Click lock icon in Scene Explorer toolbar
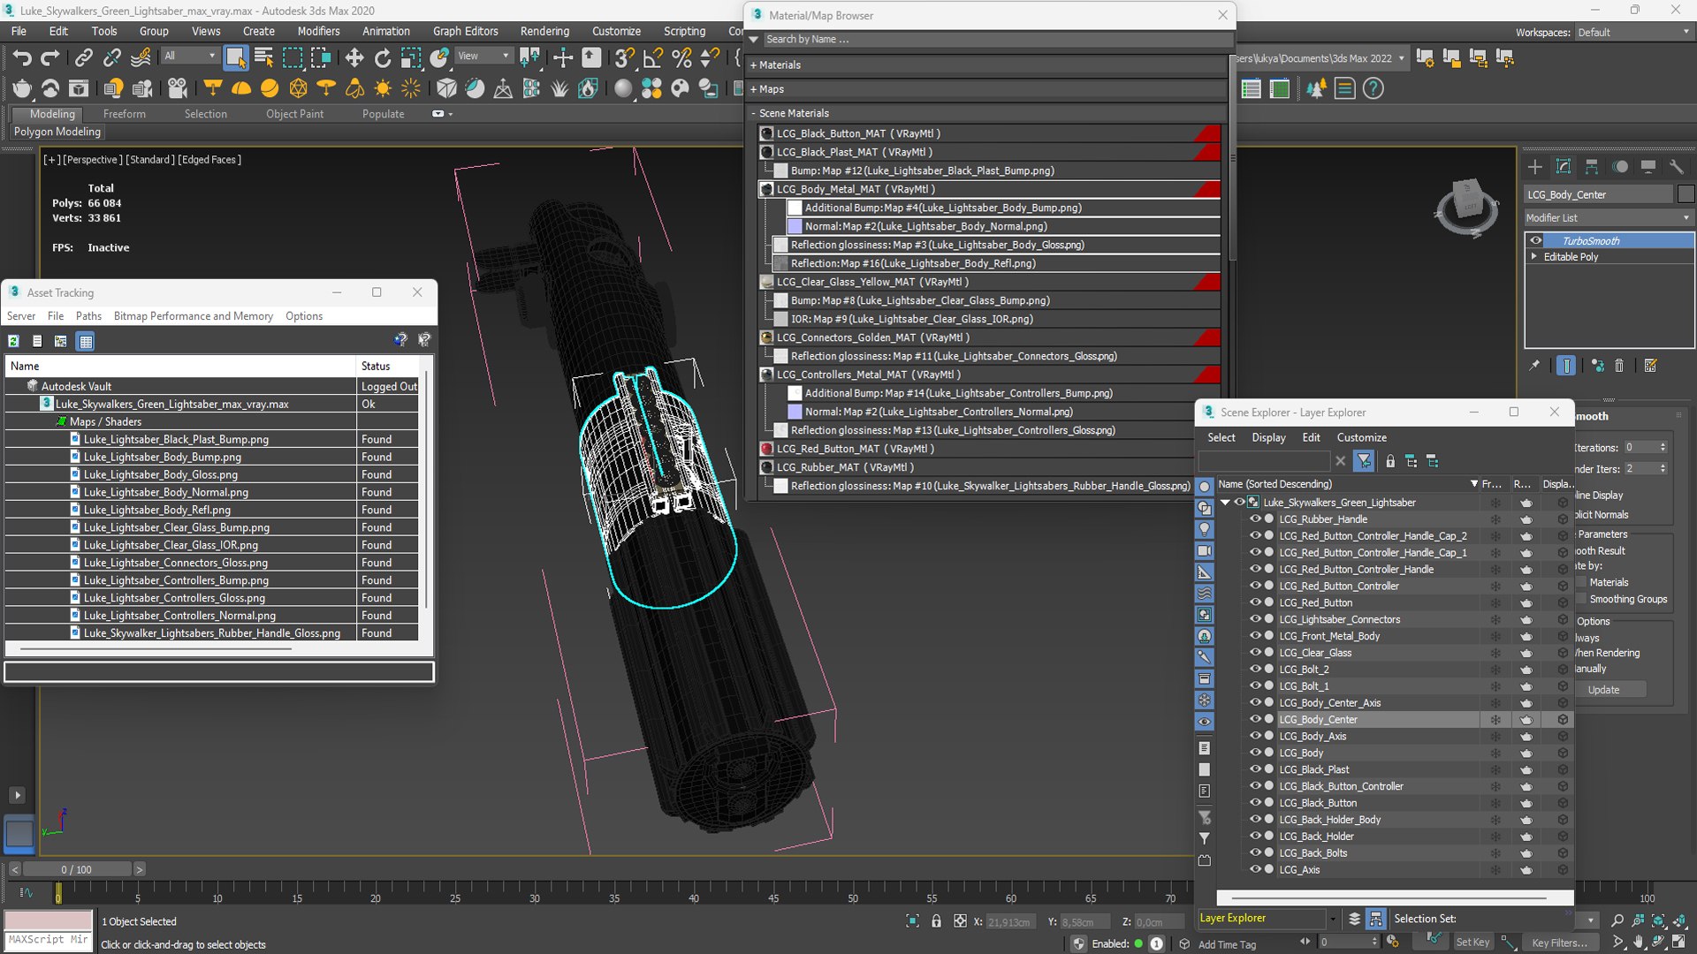 tap(1390, 461)
